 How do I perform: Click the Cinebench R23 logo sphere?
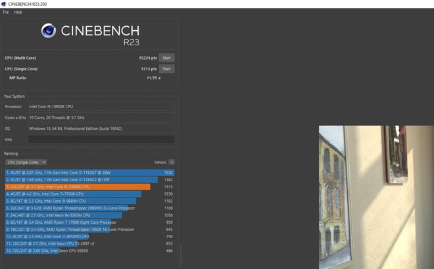coord(49,30)
